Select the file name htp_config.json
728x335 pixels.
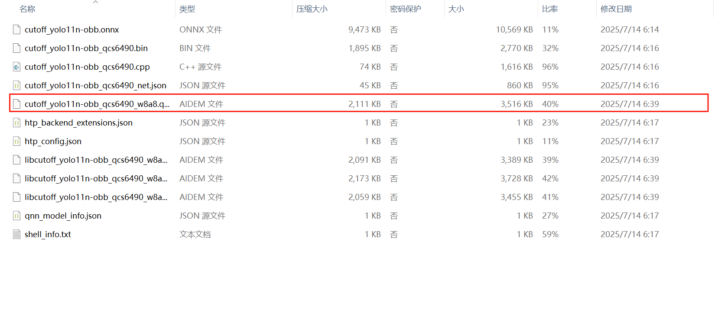point(53,141)
